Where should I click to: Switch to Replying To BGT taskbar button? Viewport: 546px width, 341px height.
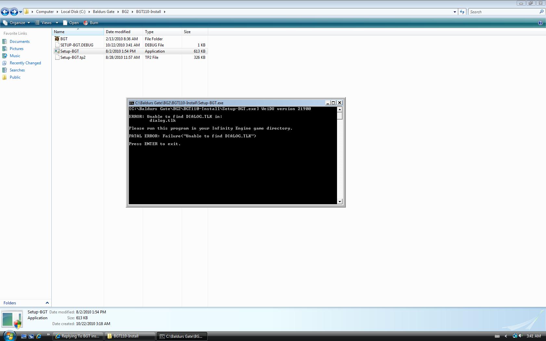point(78,336)
